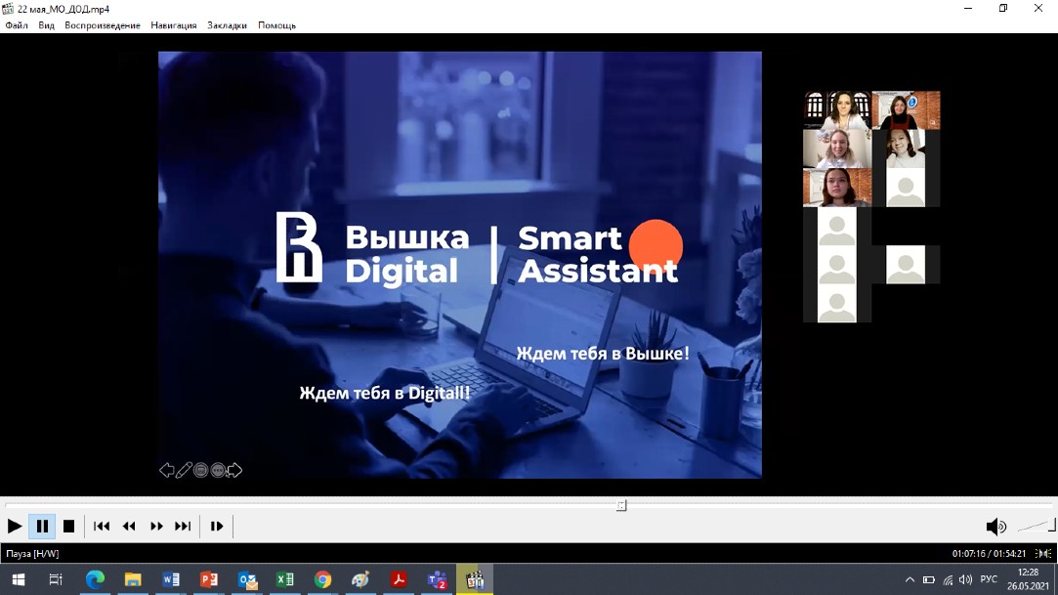Viewport: 1058px width, 595px height.
Task: Open the clock and calendar at 12:28
Action: coord(1028,579)
